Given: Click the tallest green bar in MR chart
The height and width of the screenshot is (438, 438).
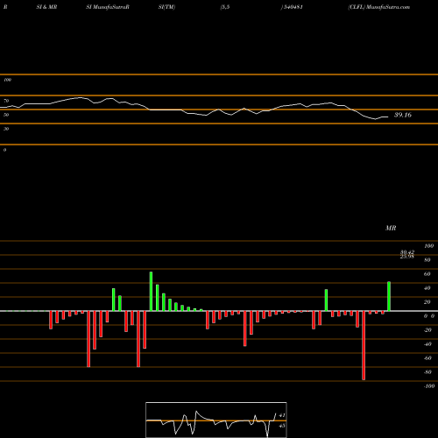Looking at the screenshot, I should click(x=151, y=292).
